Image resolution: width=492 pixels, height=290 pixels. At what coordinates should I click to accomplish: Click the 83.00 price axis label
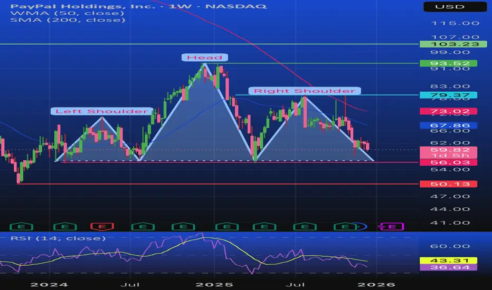(450, 86)
